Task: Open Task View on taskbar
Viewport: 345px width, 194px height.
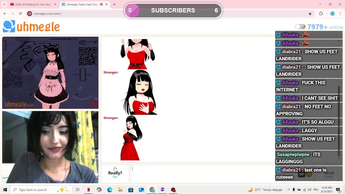Action: pos(78,190)
